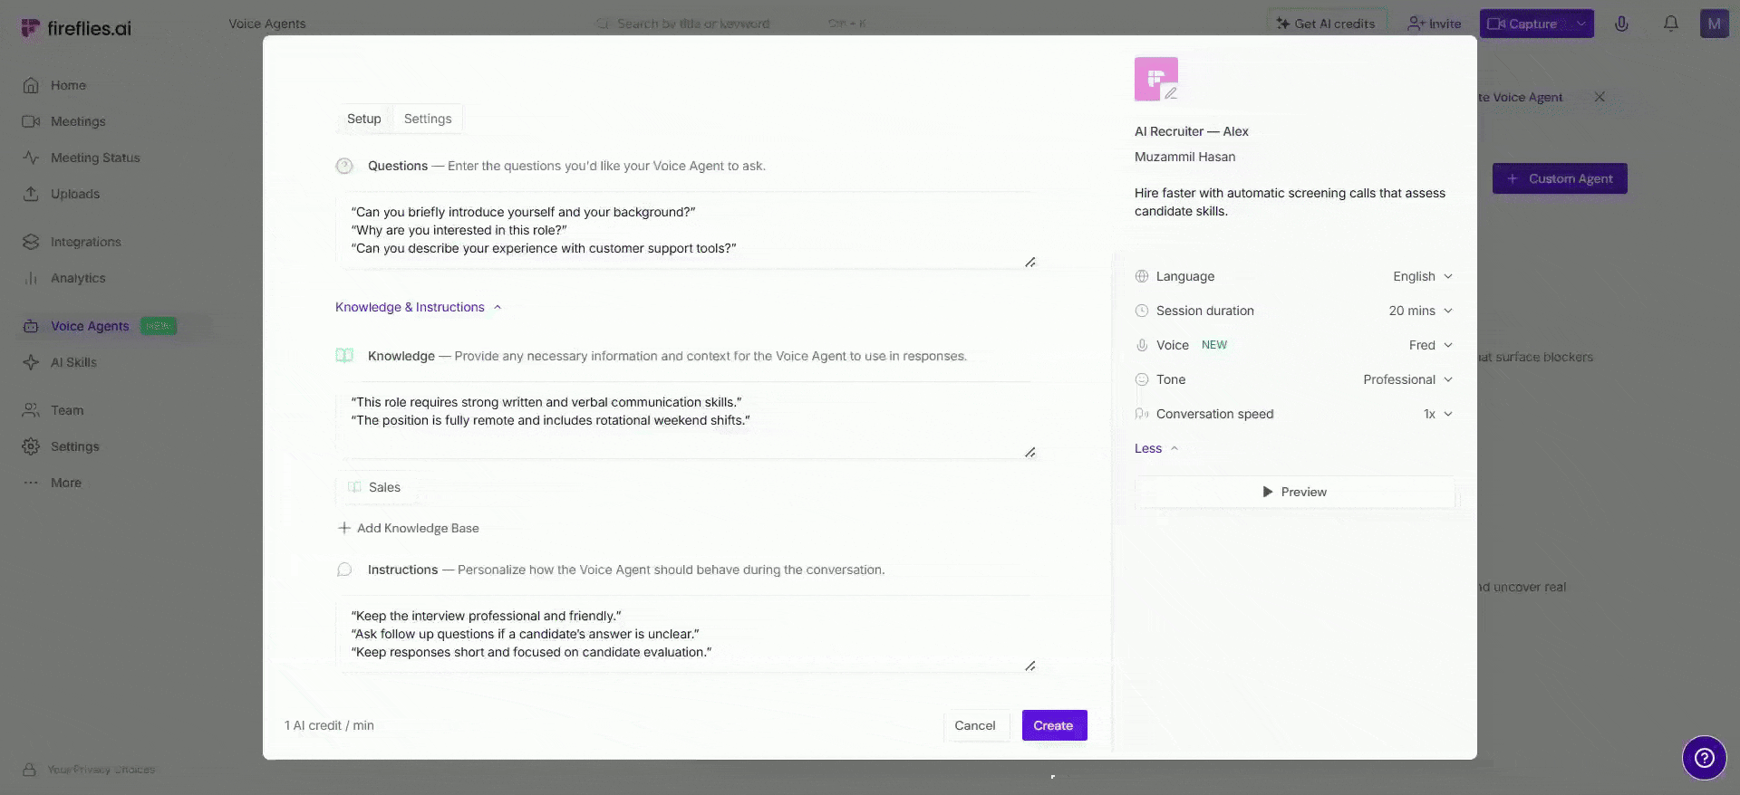
Task: Play the voice agent Preview
Action: (x=1294, y=492)
